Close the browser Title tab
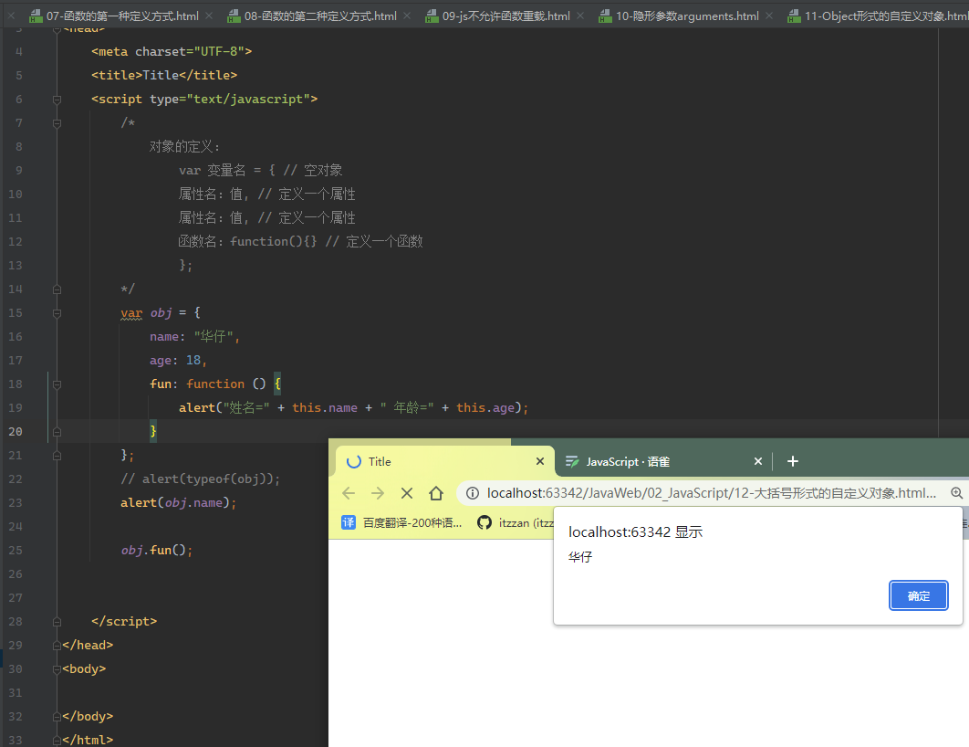Screen dimensions: 969x747 [540, 461]
